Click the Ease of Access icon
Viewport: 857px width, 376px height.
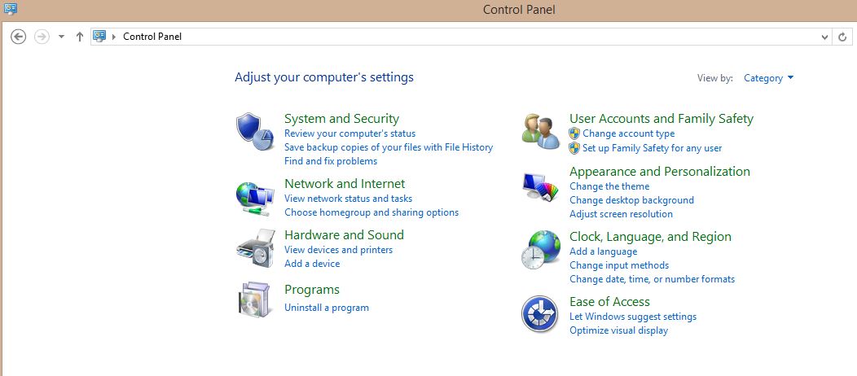(x=539, y=314)
